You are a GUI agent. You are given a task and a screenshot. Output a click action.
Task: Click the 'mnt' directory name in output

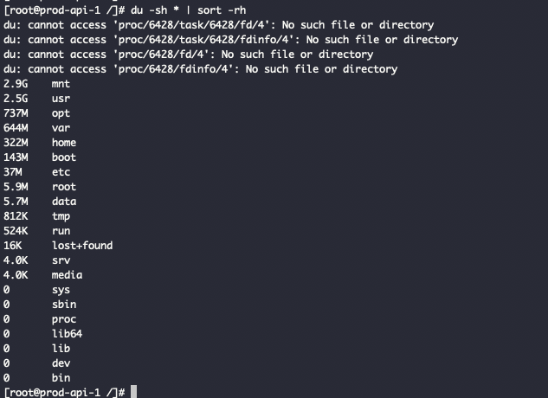pos(61,84)
